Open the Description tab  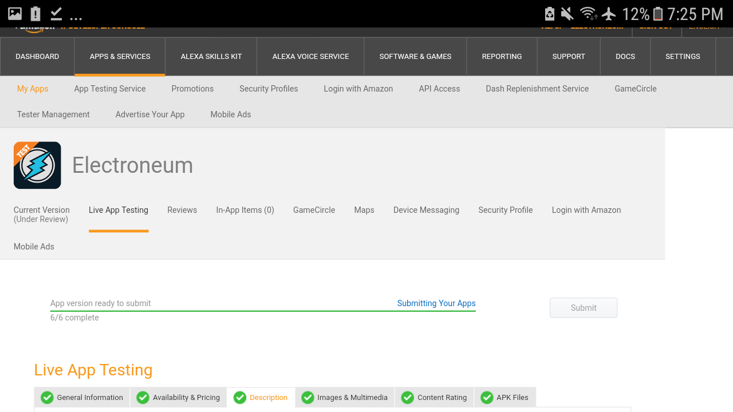261,398
